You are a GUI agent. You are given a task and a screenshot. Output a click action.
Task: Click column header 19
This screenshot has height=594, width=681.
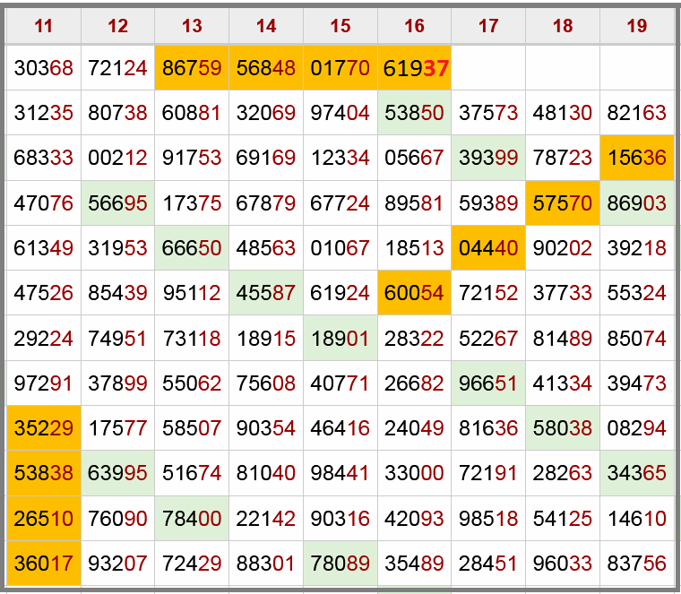[637, 26]
